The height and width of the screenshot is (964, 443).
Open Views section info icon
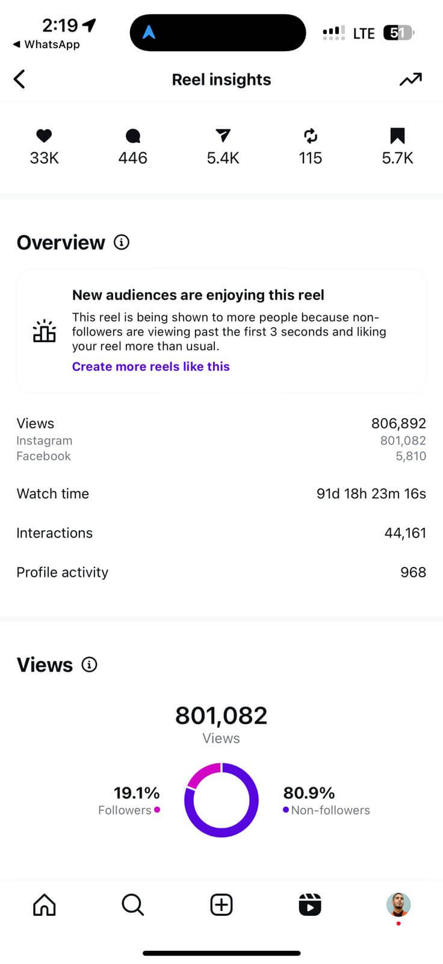(x=89, y=665)
